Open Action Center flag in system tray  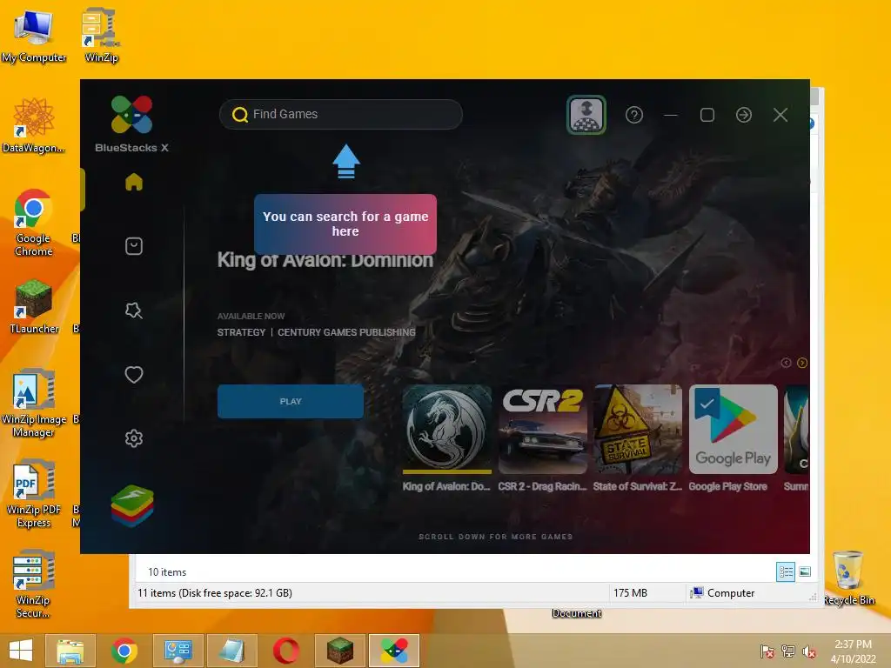(x=767, y=651)
